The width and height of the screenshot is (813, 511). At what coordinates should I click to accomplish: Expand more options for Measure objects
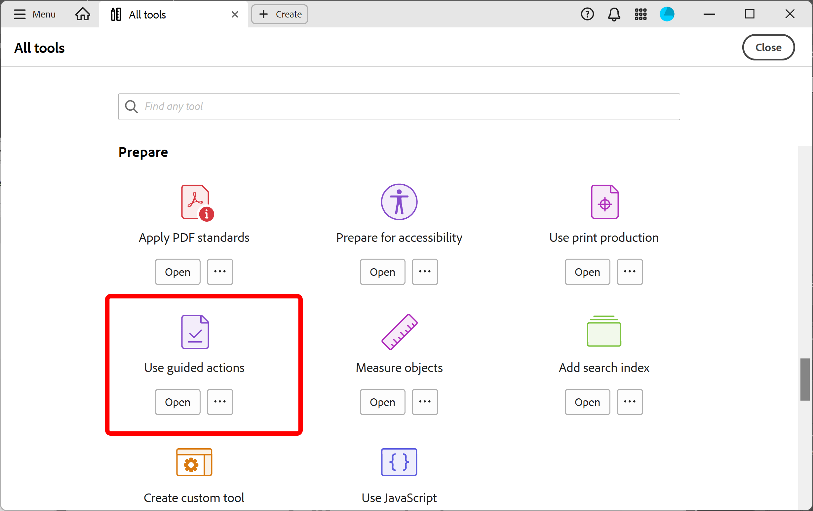[x=425, y=402]
